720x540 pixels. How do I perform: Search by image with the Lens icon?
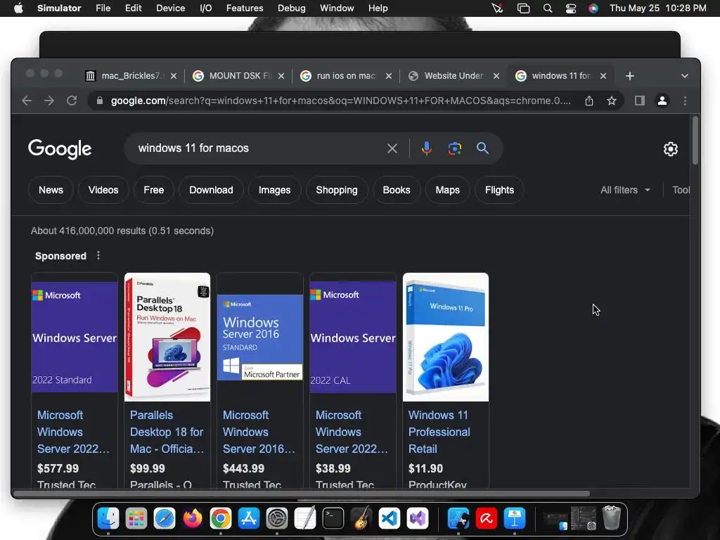[x=455, y=148]
